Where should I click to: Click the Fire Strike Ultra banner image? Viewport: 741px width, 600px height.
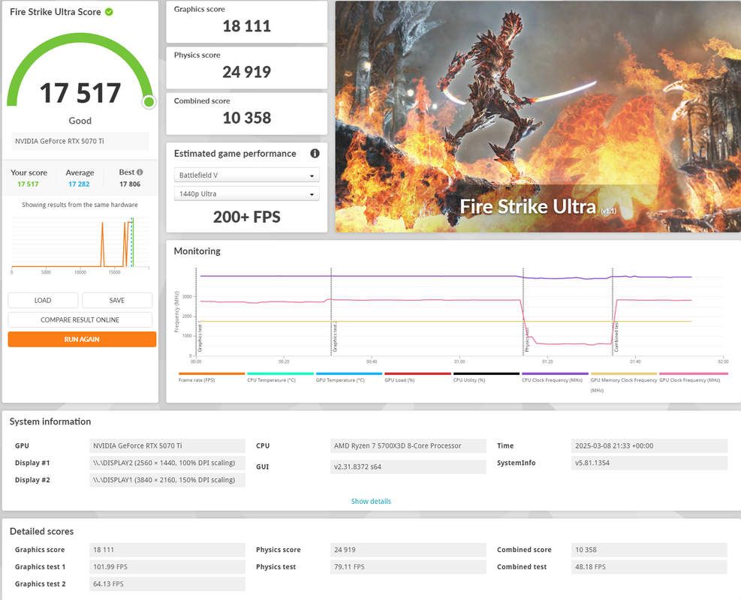538,116
